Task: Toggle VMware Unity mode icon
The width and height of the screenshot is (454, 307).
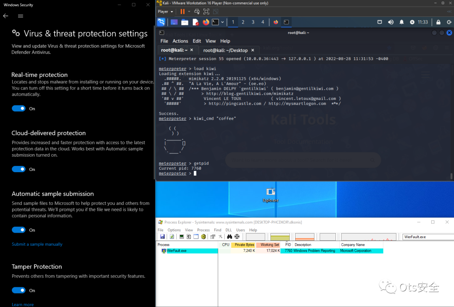Action: click(216, 12)
